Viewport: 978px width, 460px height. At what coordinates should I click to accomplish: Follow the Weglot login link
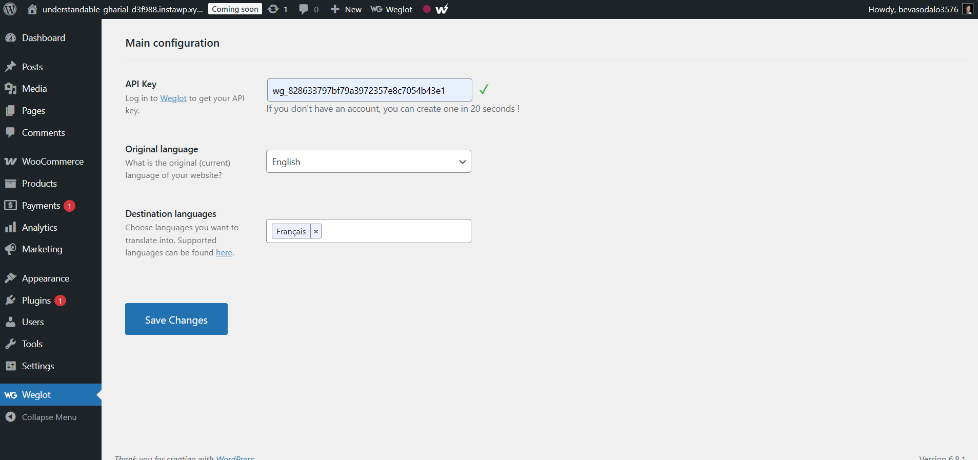point(173,98)
